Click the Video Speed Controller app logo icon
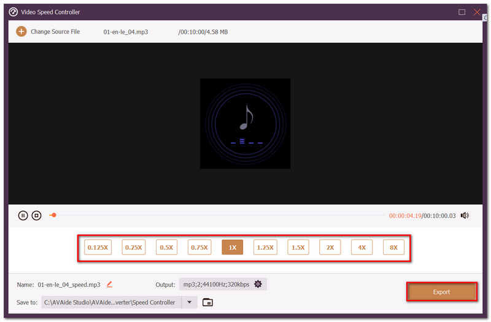Screen dimensions: 491x322 [13, 12]
